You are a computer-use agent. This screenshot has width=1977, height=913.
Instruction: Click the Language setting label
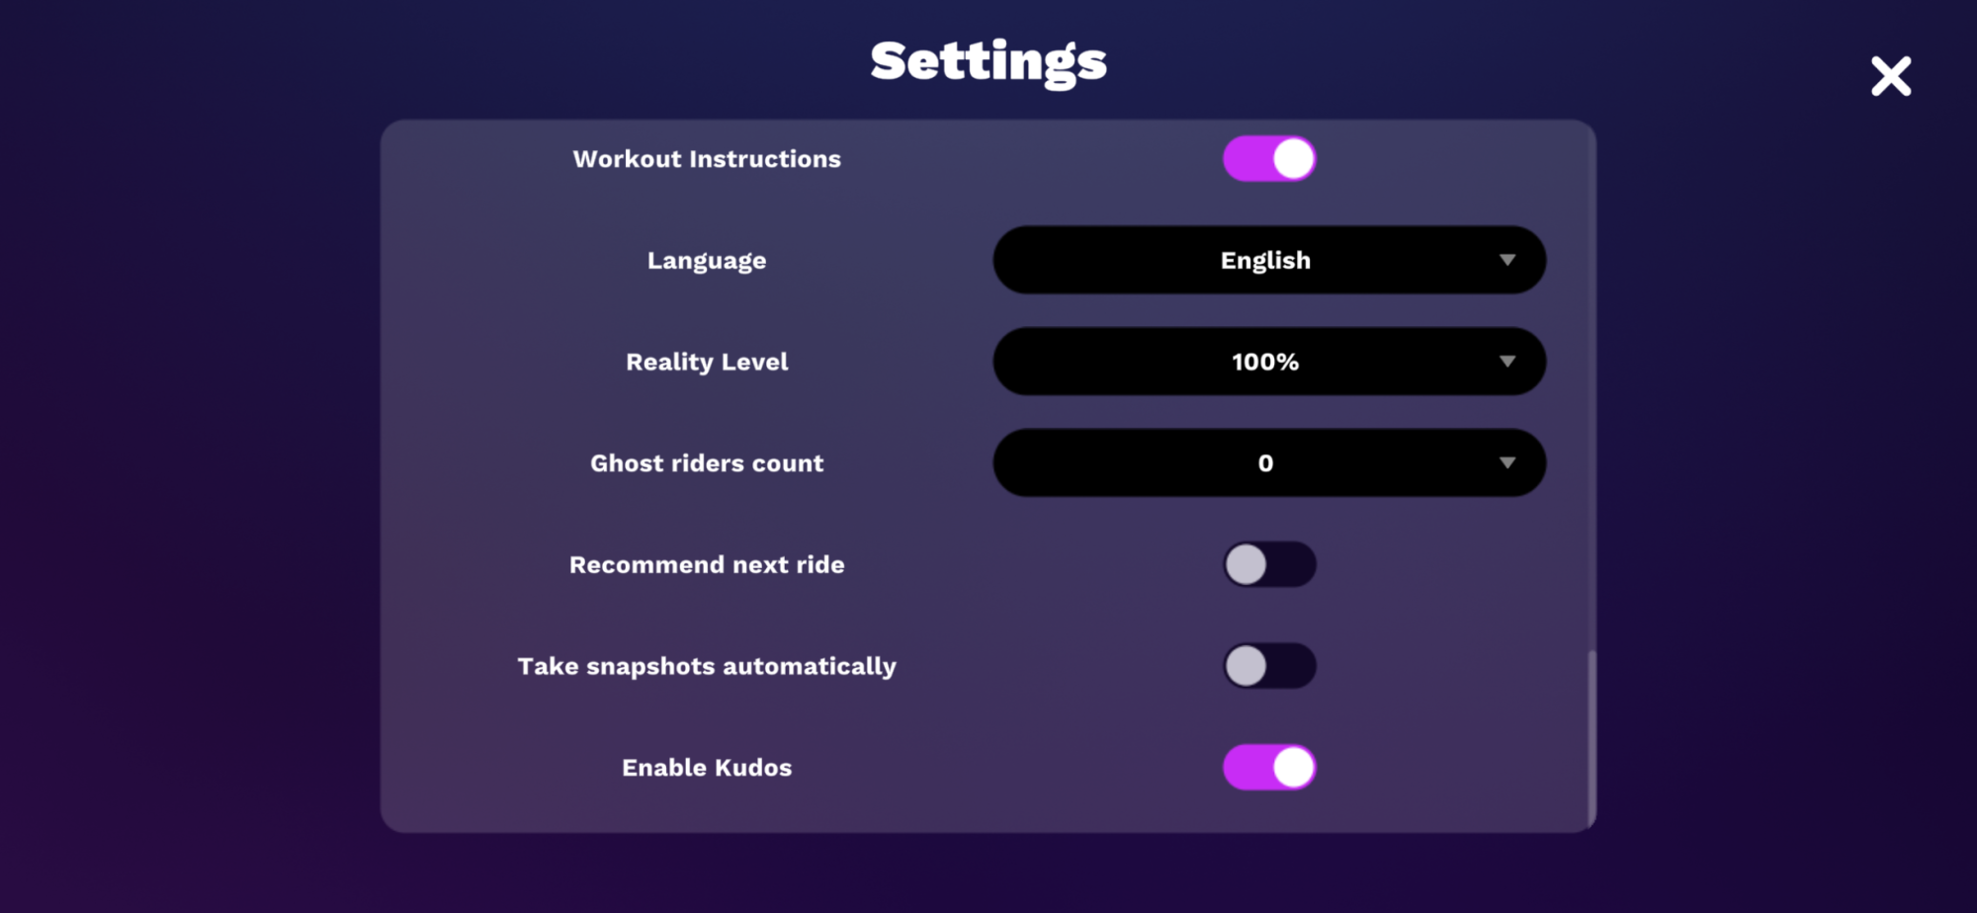point(707,261)
